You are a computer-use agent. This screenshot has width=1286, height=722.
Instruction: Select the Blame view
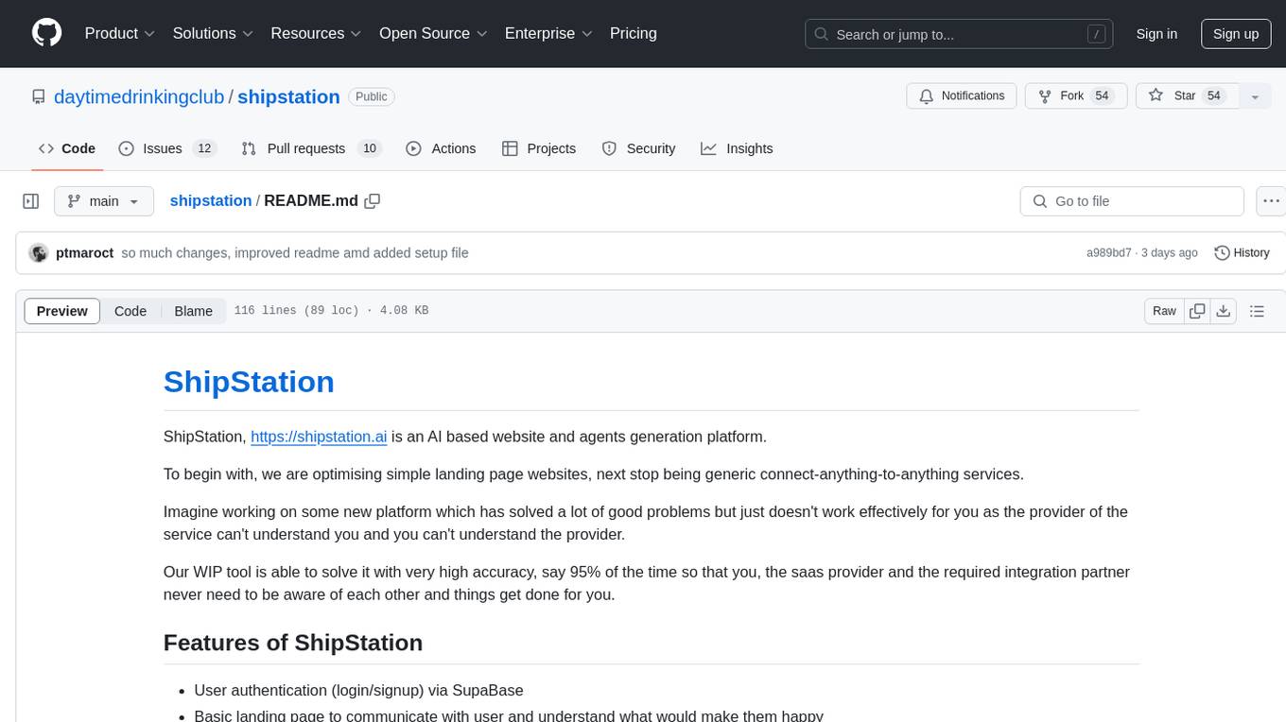coord(193,311)
